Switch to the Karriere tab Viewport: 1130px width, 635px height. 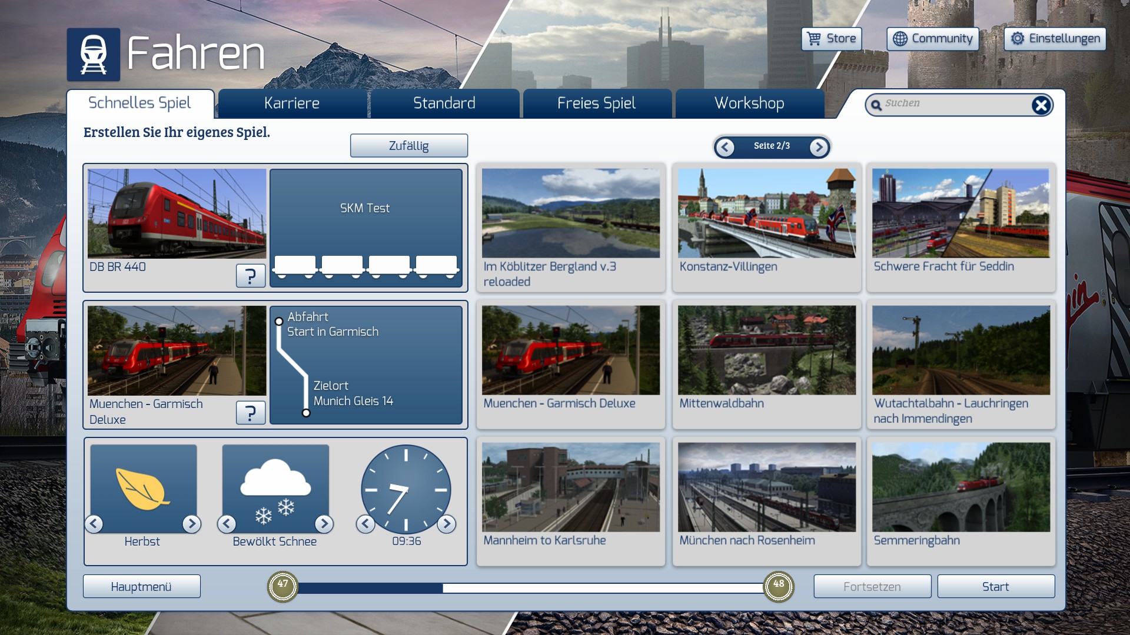(x=292, y=103)
